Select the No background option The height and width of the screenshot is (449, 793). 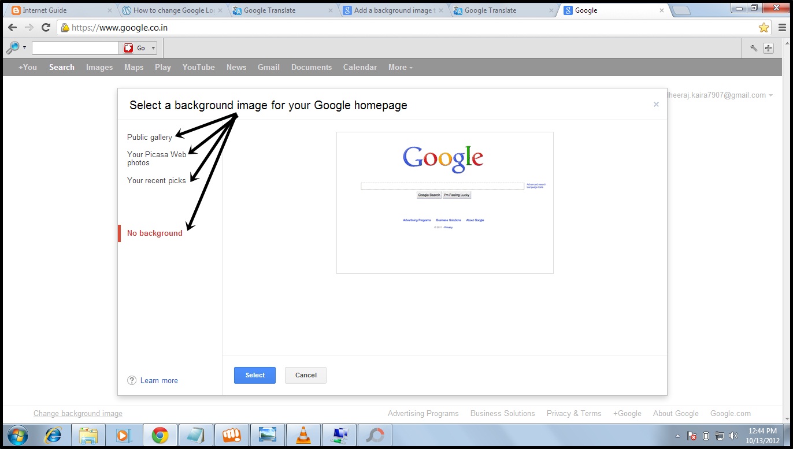154,233
